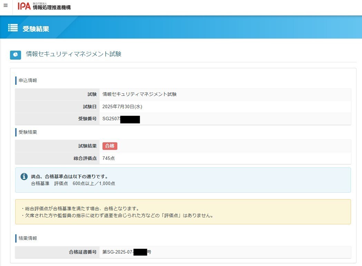Click the 受験結果 banner title
The image size is (362, 266).
(x=36, y=29)
